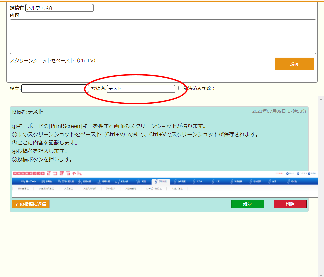Screen dimensions: 324x277
Task: Click the scrollbar down arrow at the bottom right
Action: pos(321,275)
